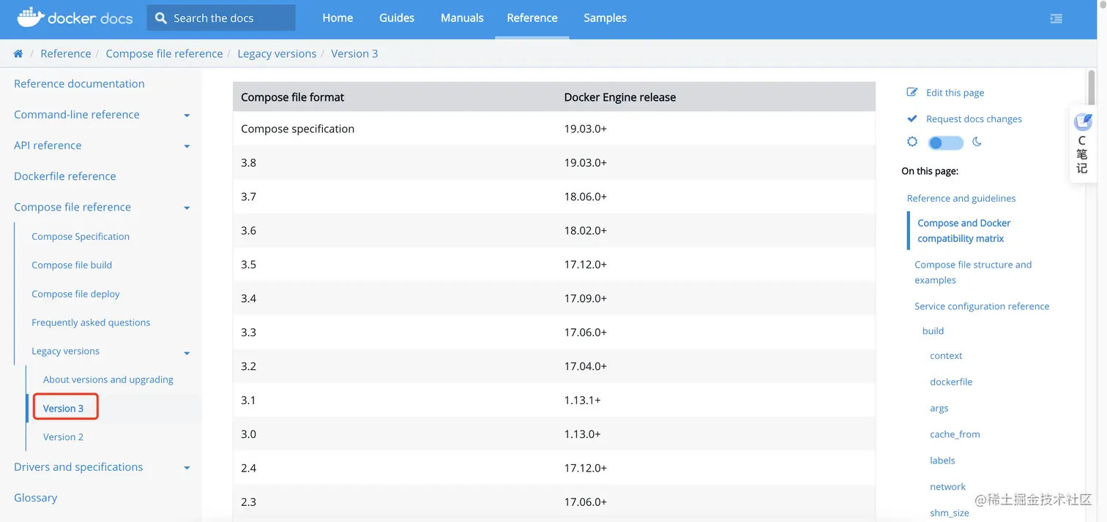Click the 18.06.0+ engine release cell
Image resolution: width=1107 pixels, height=522 pixels.
click(585, 196)
